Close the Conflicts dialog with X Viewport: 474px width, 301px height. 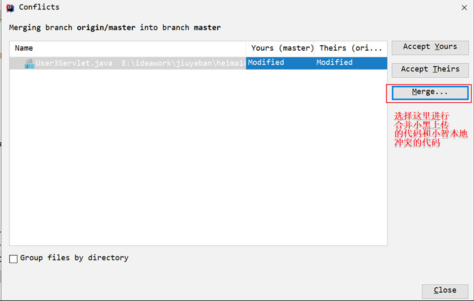tap(465, 8)
